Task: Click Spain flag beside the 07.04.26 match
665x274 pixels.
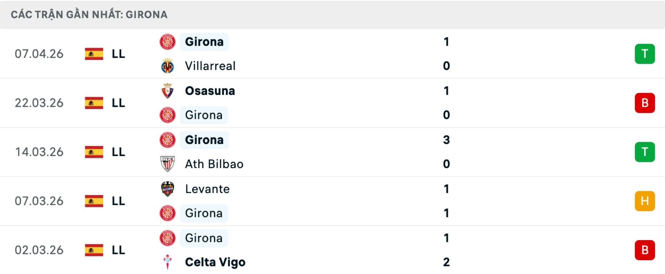Action: click(x=94, y=54)
